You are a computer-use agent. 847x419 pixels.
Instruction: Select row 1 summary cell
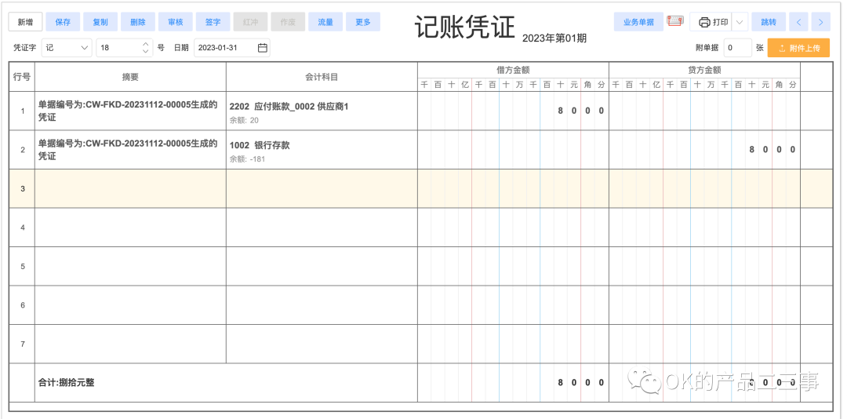coord(130,111)
